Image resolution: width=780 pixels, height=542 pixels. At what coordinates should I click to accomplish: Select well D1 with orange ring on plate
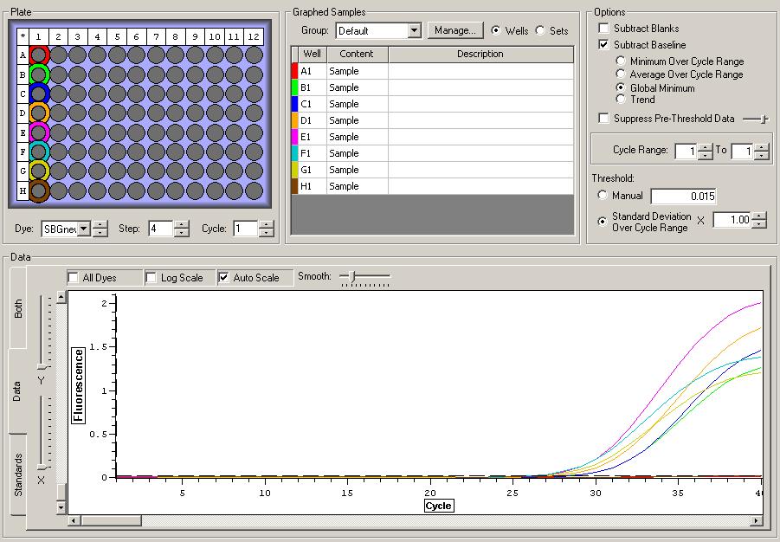[39, 113]
